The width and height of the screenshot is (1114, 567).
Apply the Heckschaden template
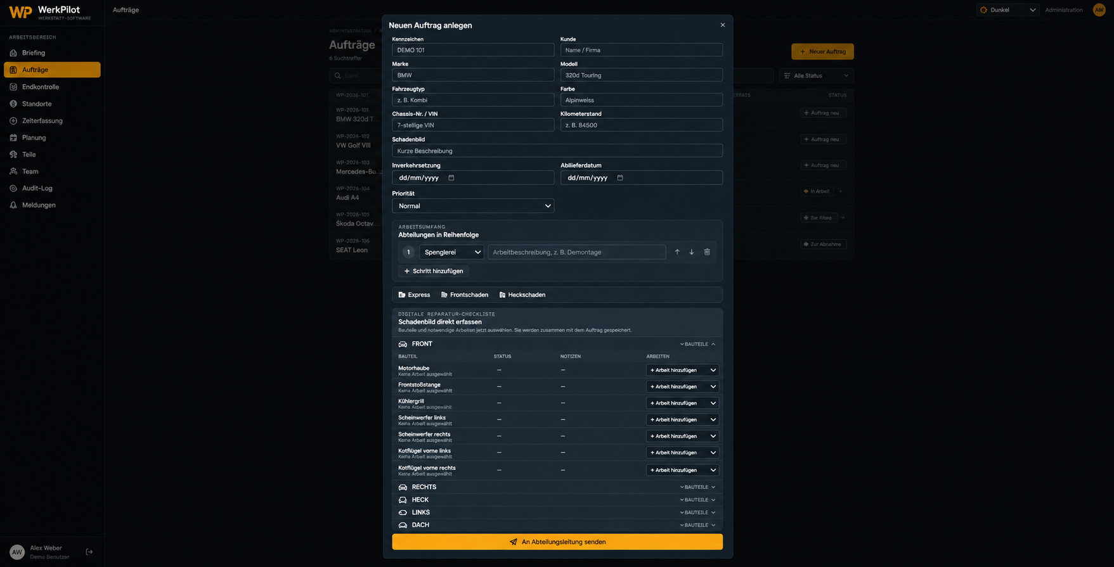pyautogui.click(x=522, y=295)
